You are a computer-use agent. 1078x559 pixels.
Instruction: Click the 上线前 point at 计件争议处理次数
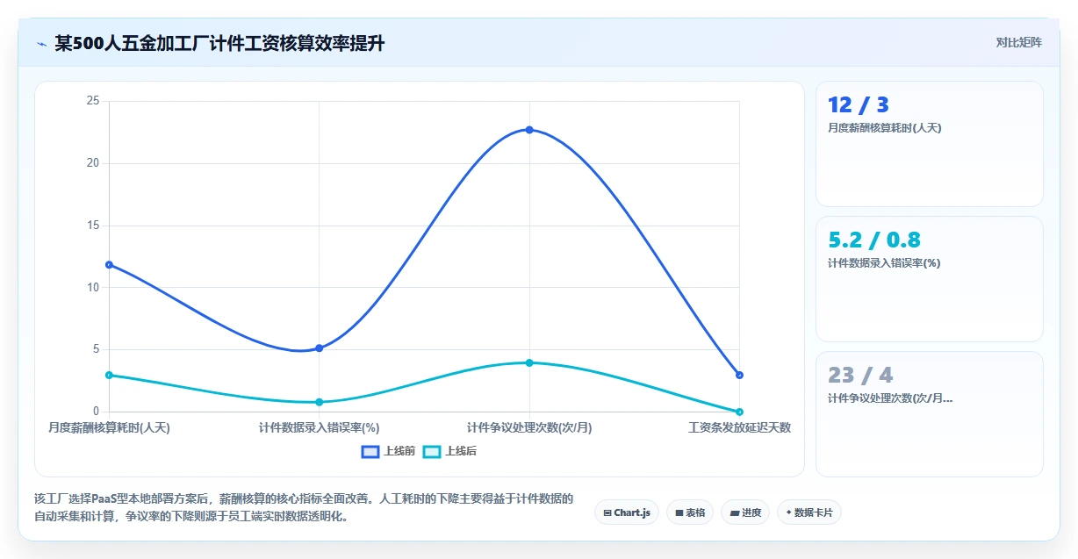click(x=529, y=130)
